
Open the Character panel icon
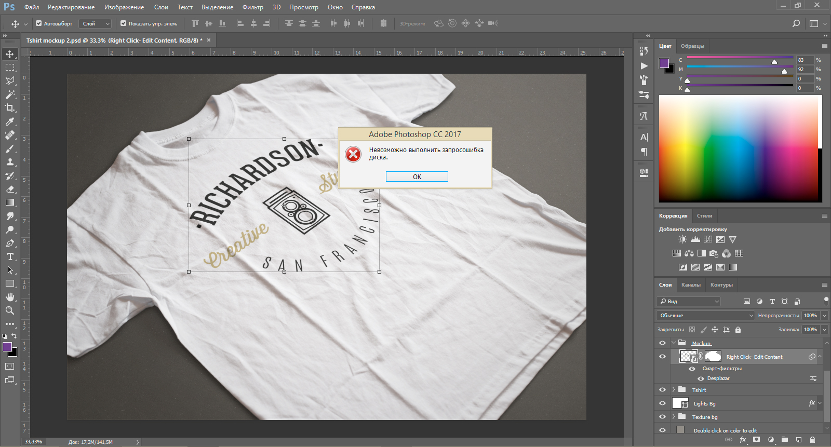pos(644,137)
